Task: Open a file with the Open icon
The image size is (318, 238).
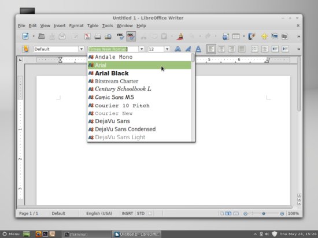Action: (x=42, y=36)
